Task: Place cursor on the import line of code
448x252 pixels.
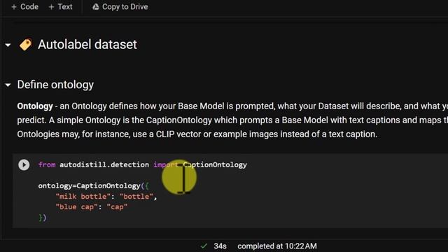Action: click(143, 165)
